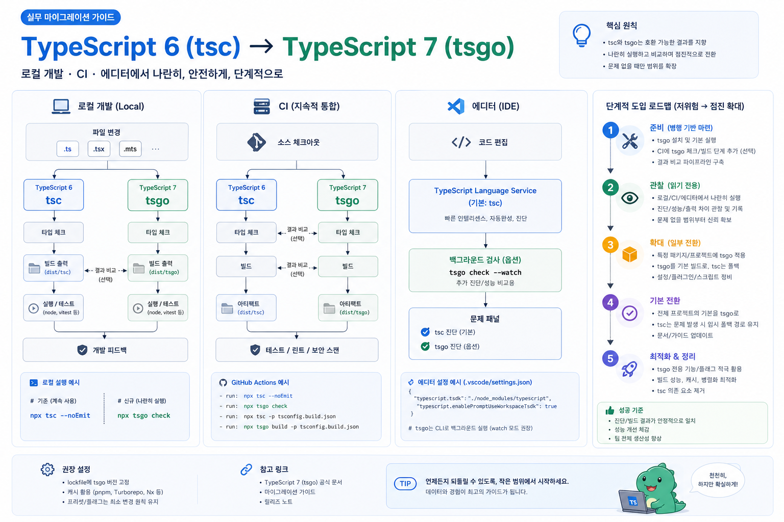Select the .tsx file chip
Screen dimensions: 784x522
(99, 149)
